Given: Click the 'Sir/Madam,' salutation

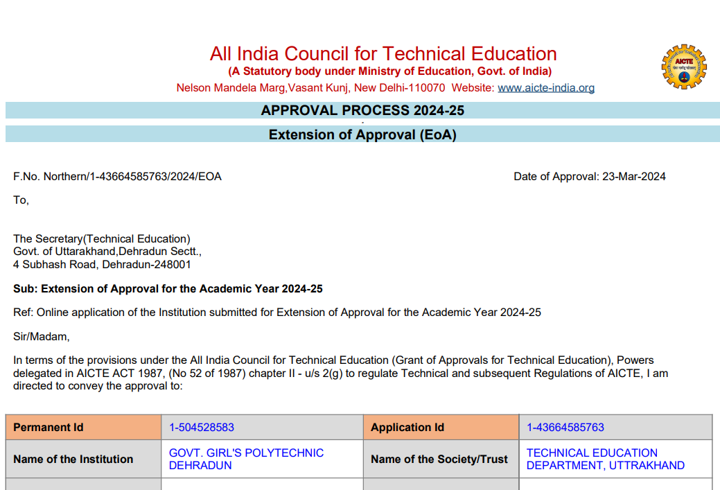Looking at the screenshot, I should point(42,337).
